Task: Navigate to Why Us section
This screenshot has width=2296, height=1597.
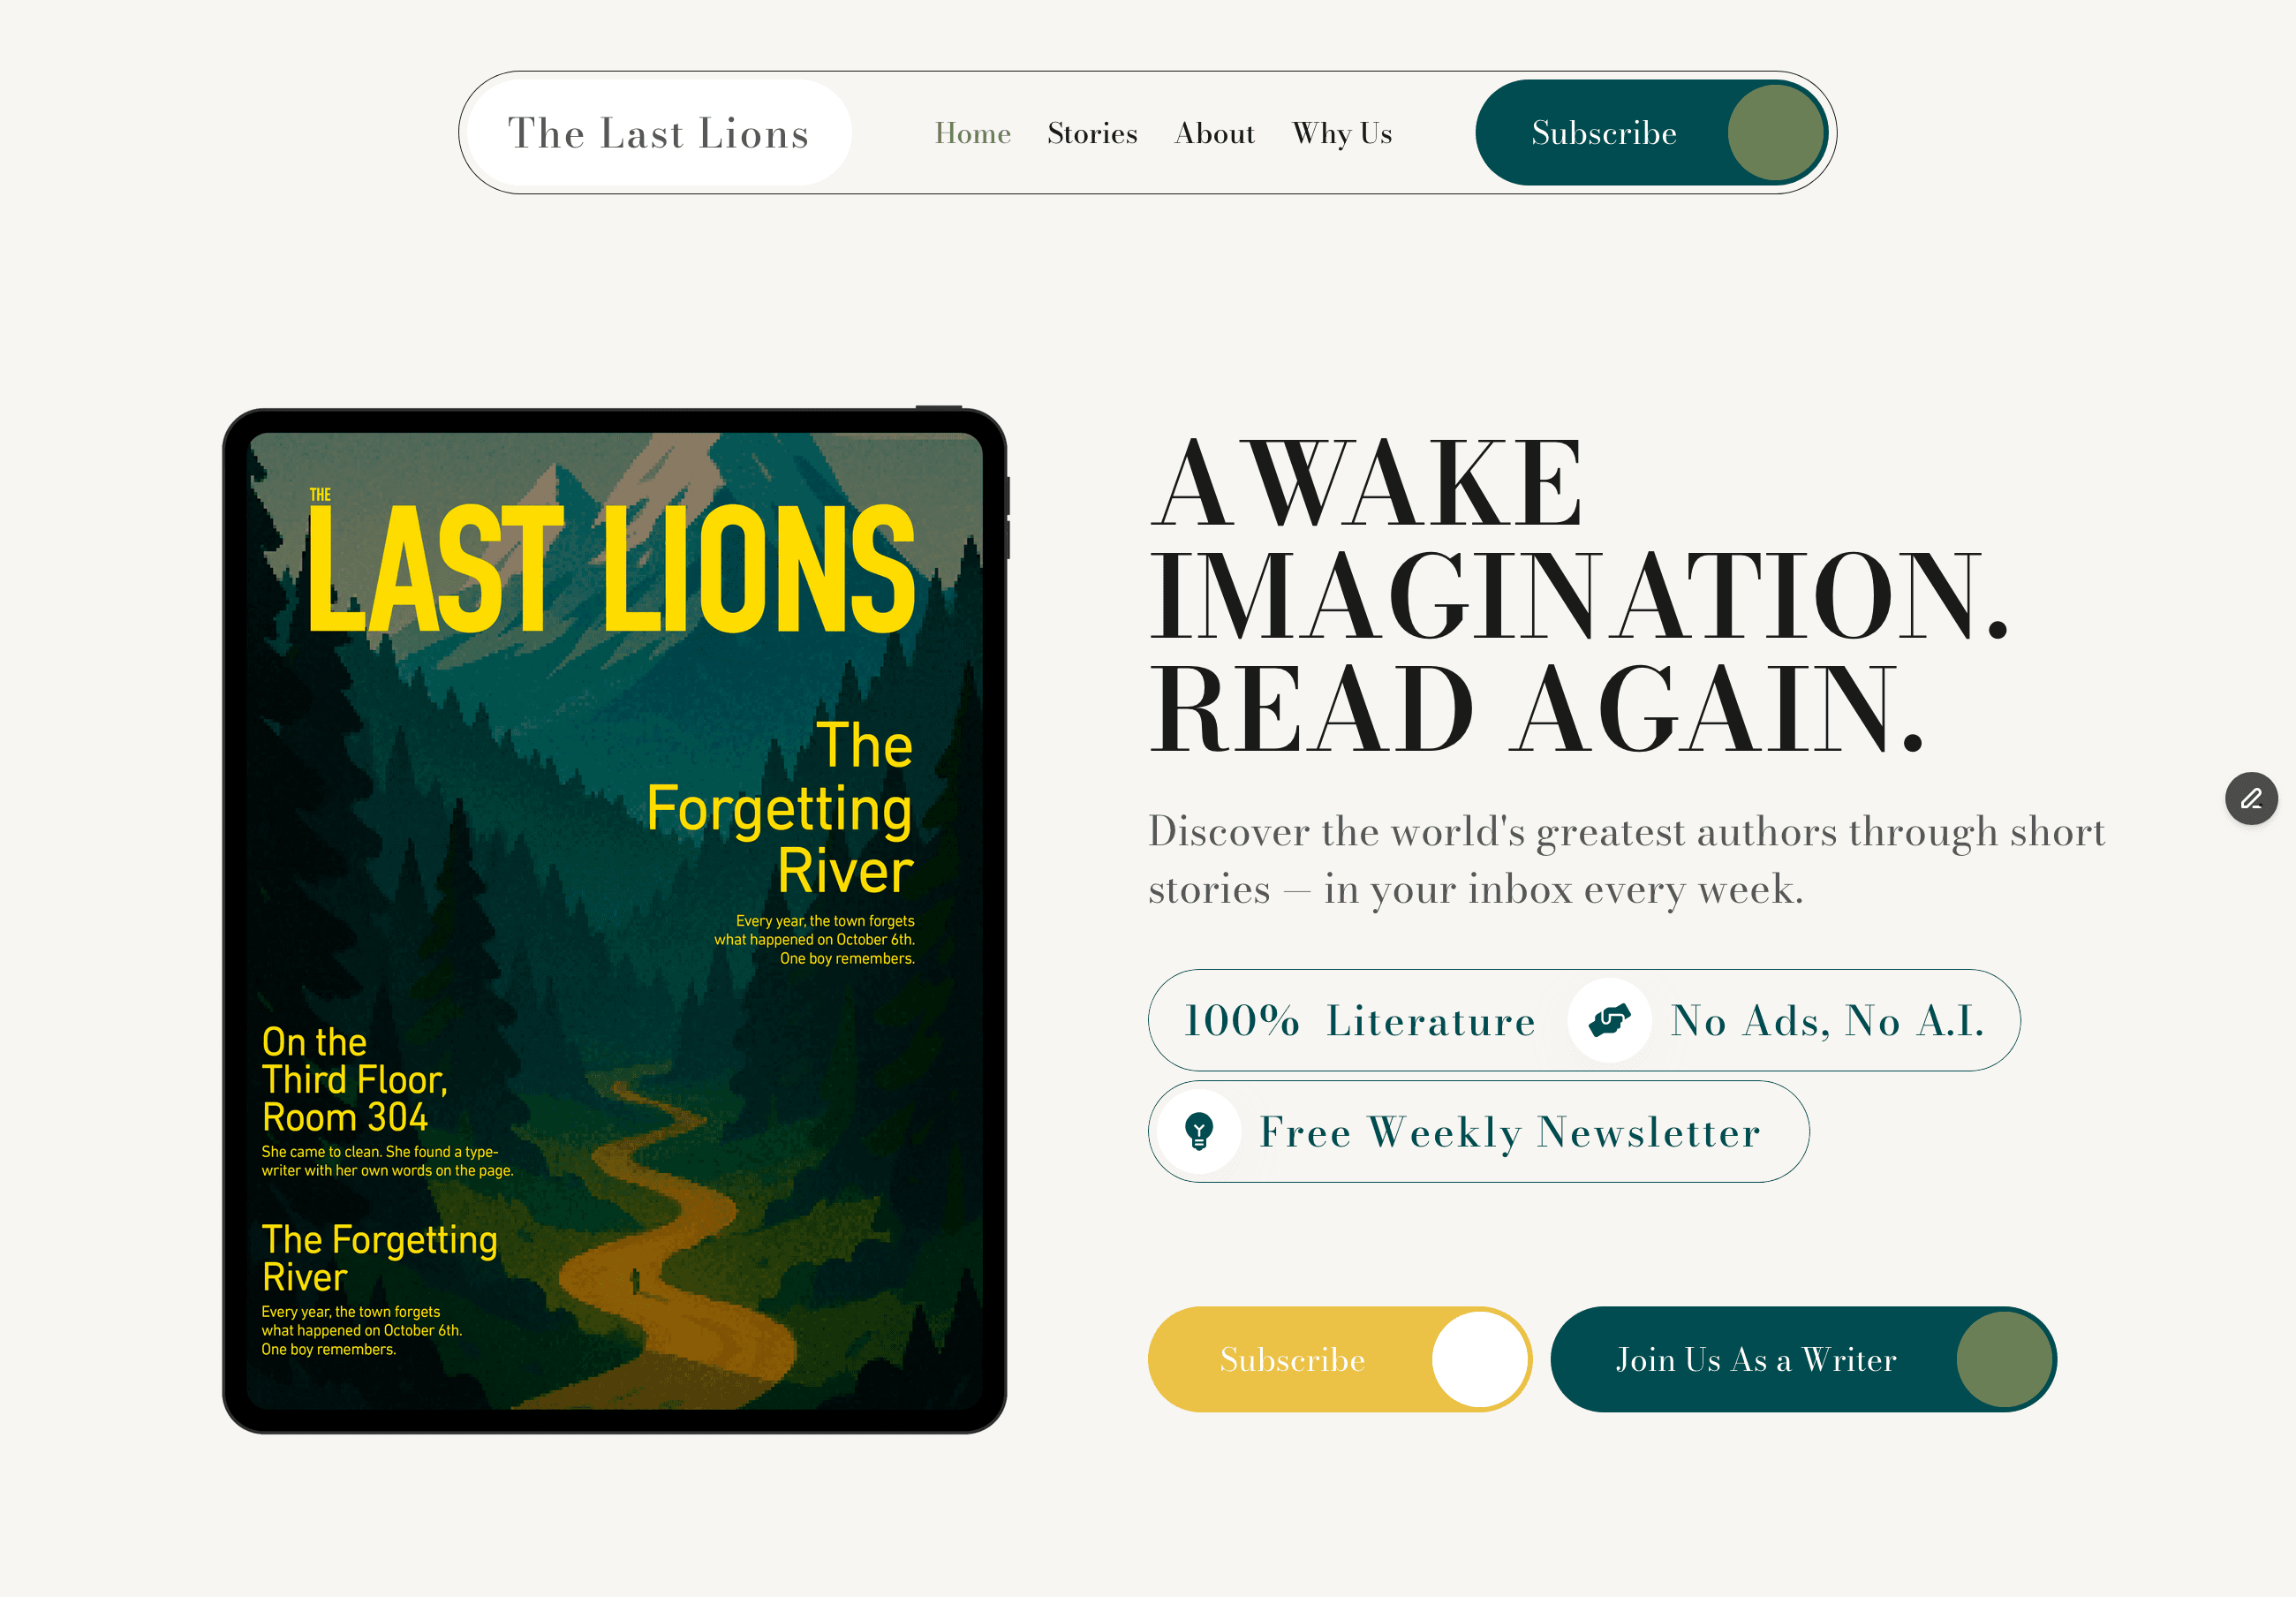Action: pos(1342,133)
